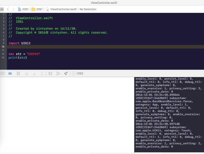
Task: Select IOS1 folder in jump bar
Action: [x=37, y=9]
